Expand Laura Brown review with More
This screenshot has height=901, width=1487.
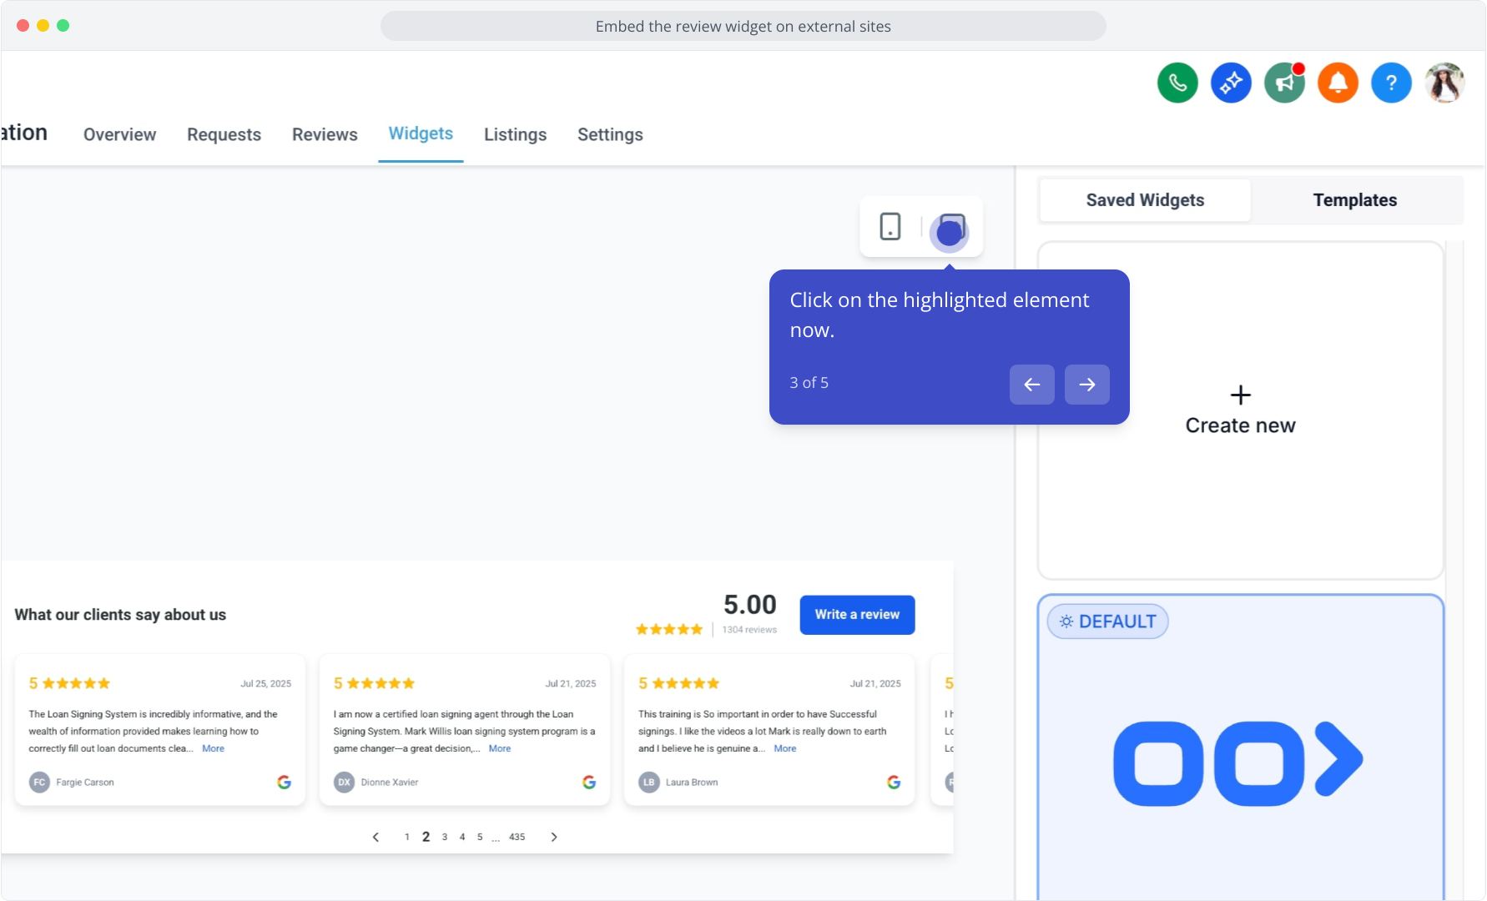point(784,748)
